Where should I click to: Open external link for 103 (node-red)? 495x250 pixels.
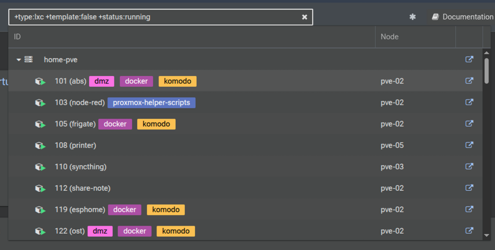pos(469,102)
